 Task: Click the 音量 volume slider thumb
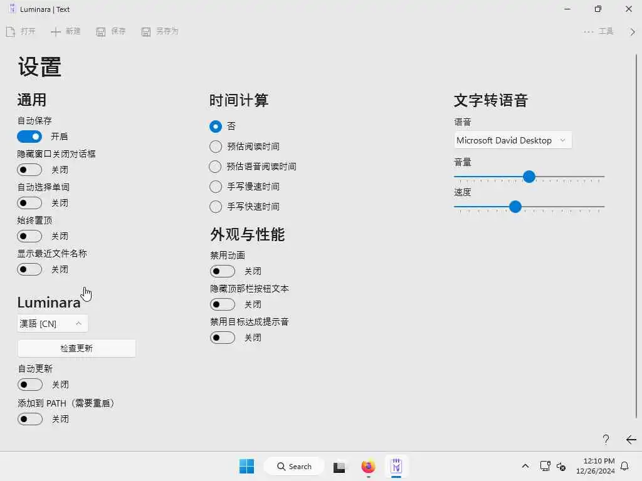529,177
